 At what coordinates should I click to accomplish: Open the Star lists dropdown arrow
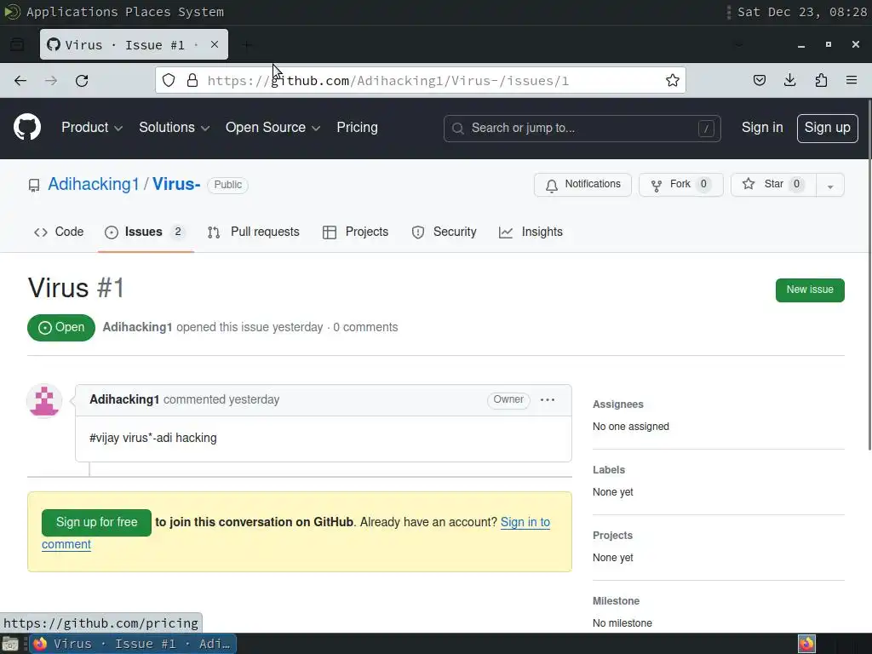click(x=830, y=185)
